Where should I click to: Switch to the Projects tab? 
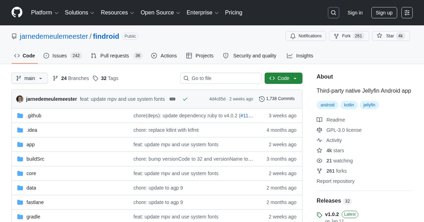click(200, 56)
